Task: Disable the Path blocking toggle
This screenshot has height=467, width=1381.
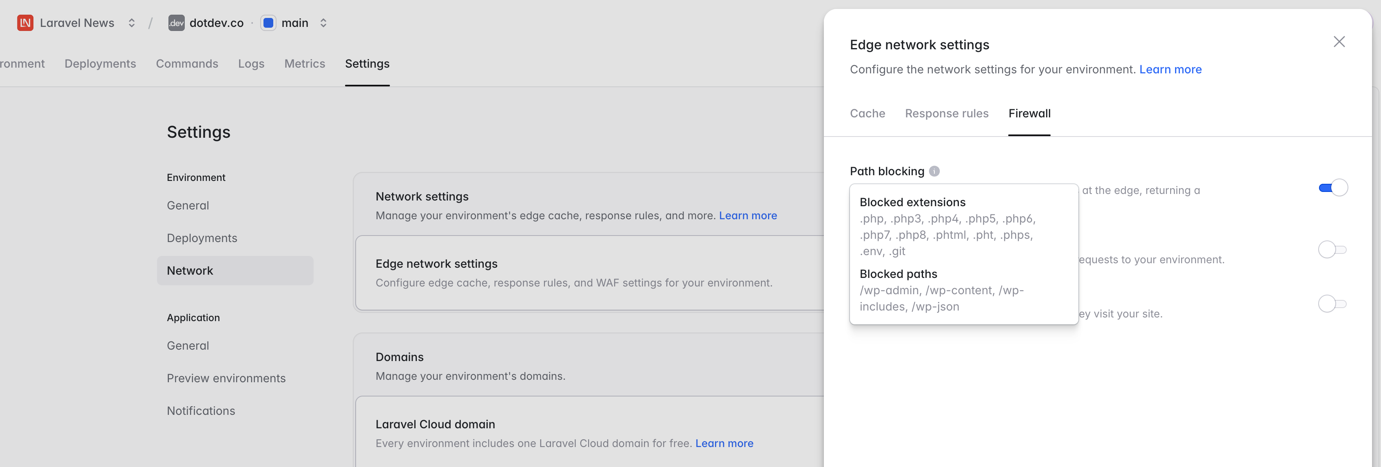Action: [x=1333, y=188]
